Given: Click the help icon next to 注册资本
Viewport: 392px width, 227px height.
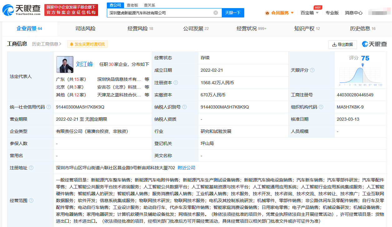Looking at the screenshot, I should 176,83.
